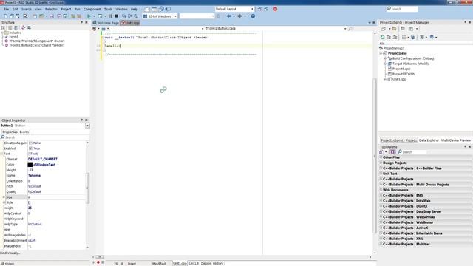Open the Refactor menu

[51, 9]
